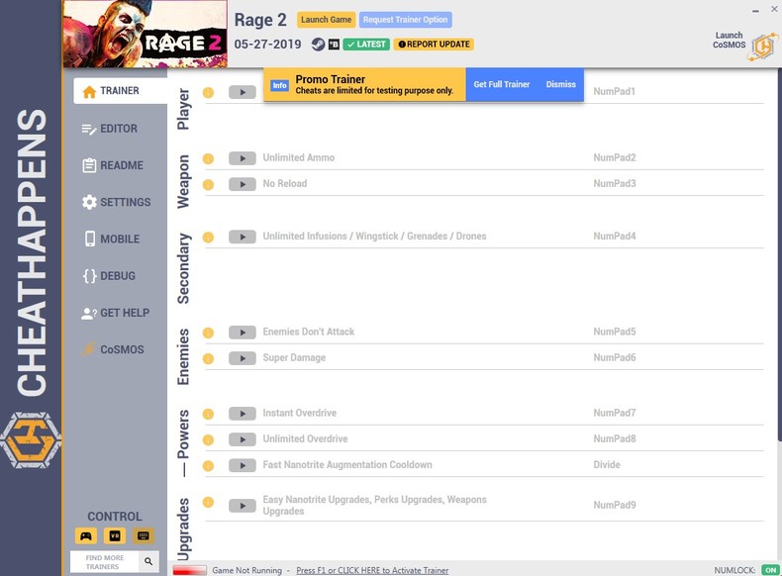Go to Settings tab
Image resolution: width=782 pixels, height=576 pixels.
tap(116, 202)
